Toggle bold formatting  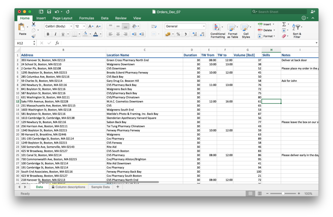click(48, 34)
